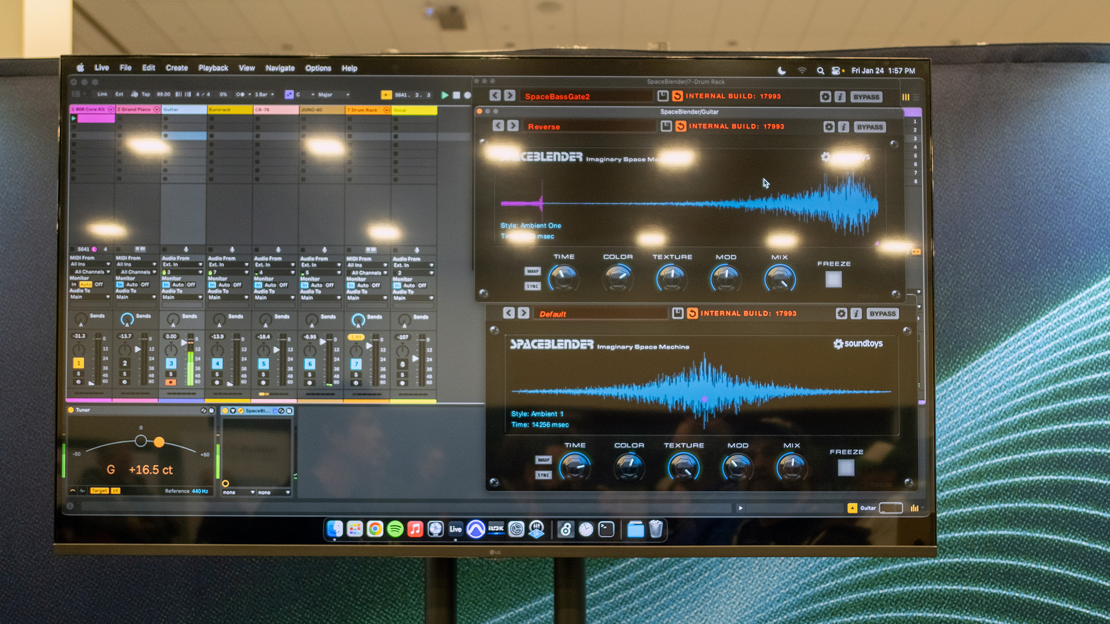Open quantization 1 Bar dropdown

click(264, 94)
